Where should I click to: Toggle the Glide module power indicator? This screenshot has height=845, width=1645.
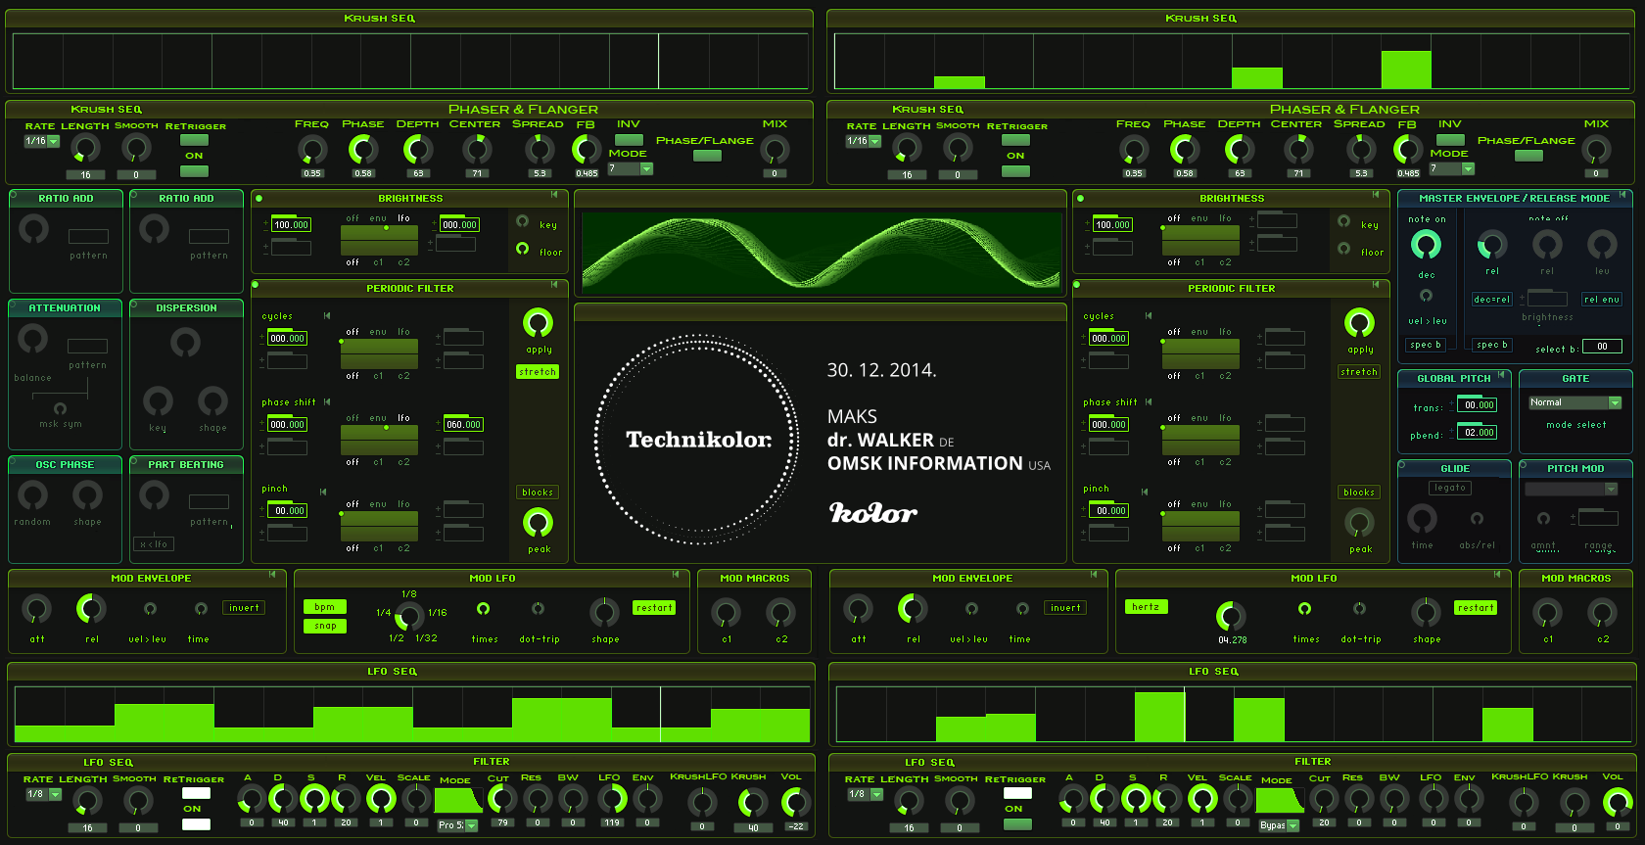pyautogui.click(x=1402, y=465)
